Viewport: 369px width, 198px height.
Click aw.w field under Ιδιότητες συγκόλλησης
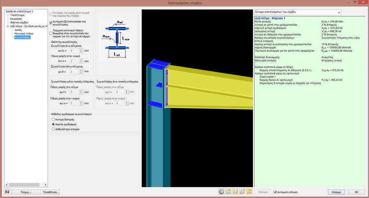point(74,61)
